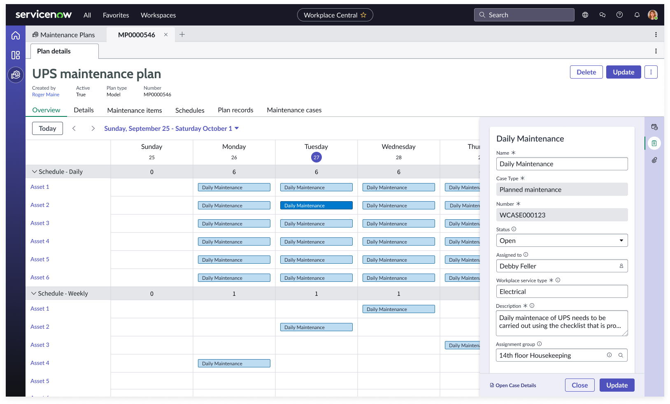
Task: Click the Update button in page header
Action: 623,72
